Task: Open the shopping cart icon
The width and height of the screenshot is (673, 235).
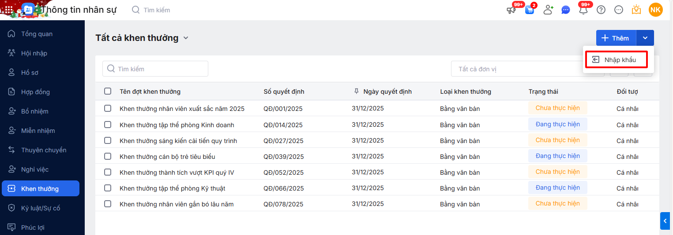Action: [x=530, y=10]
